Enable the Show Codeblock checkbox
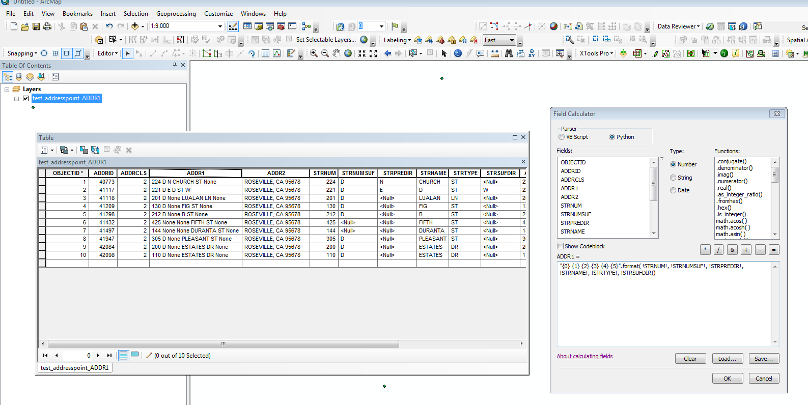 click(560, 246)
